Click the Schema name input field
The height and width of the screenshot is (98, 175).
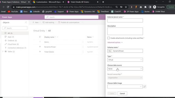125,51
